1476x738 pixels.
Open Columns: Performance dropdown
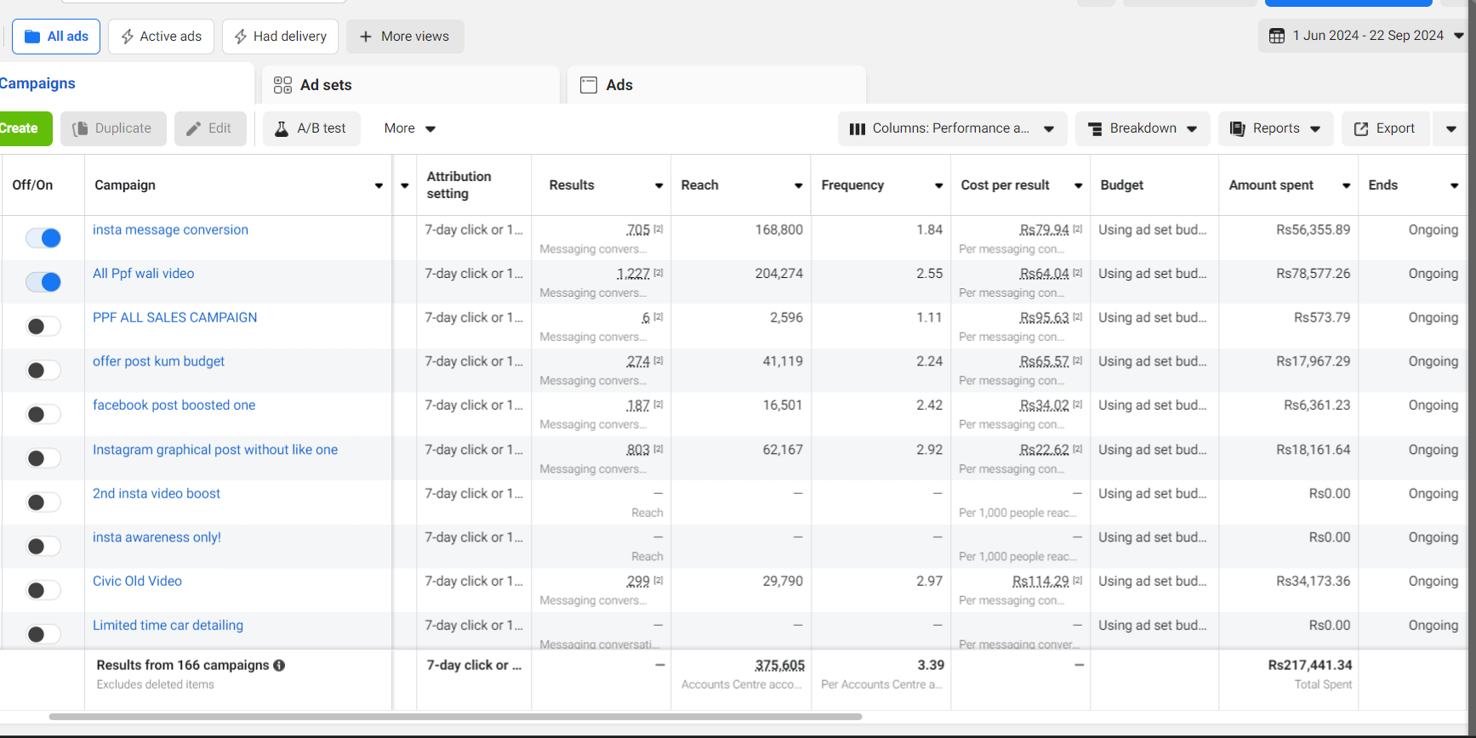pos(952,128)
